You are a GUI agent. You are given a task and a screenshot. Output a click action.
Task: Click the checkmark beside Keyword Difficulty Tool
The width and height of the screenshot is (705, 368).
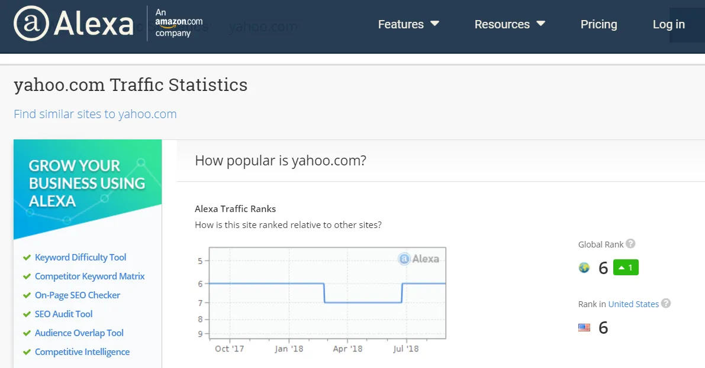click(27, 258)
